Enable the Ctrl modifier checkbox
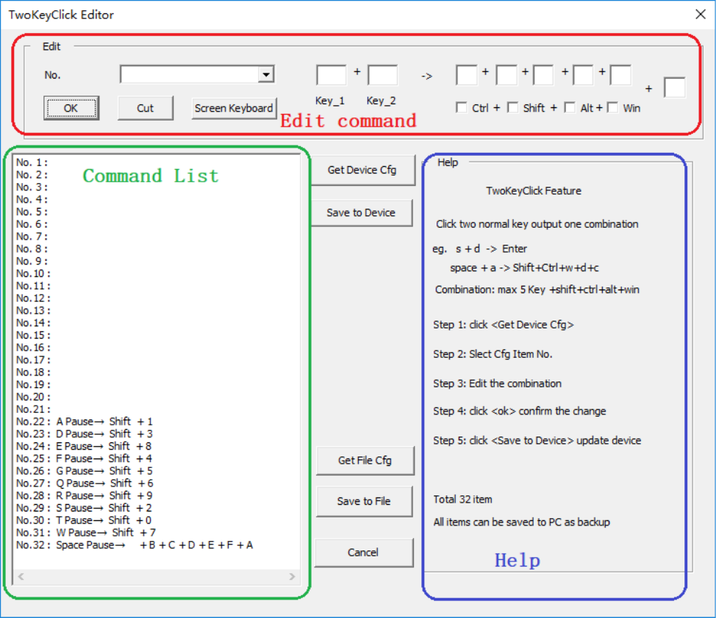716x618 pixels. click(x=462, y=108)
